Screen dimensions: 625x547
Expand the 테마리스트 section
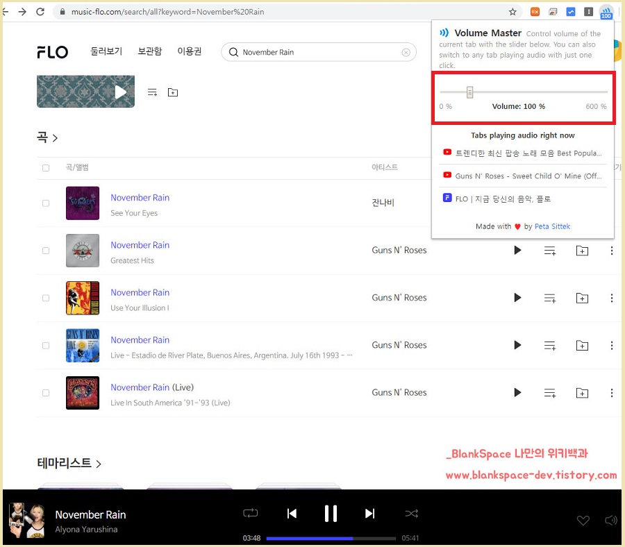tap(69, 463)
